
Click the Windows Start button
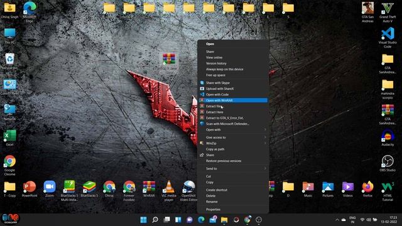coord(144,220)
